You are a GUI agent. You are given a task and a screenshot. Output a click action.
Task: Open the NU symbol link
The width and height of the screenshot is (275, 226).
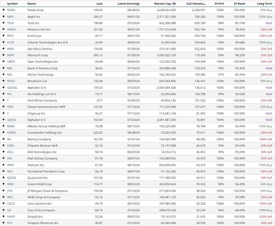9,94
